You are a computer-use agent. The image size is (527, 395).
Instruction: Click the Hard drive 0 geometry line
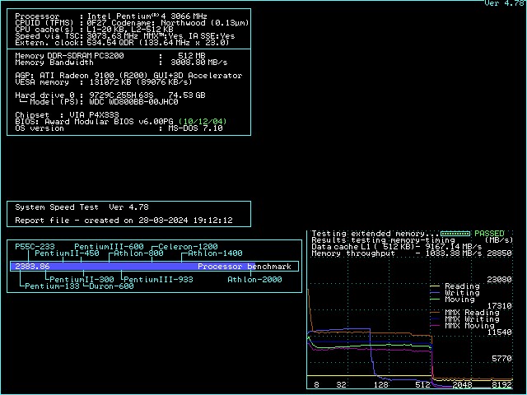click(x=110, y=95)
